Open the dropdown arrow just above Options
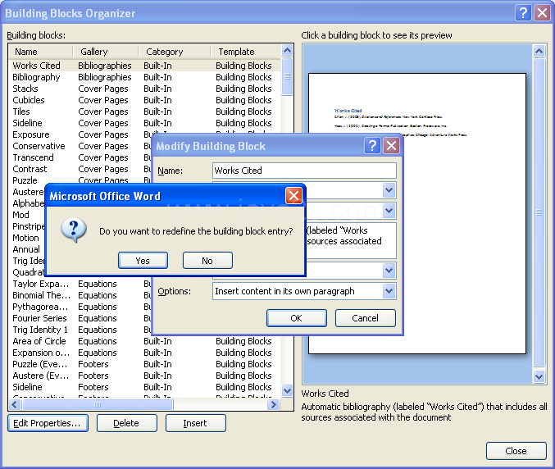The height and width of the screenshot is (469, 555). tap(389, 271)
